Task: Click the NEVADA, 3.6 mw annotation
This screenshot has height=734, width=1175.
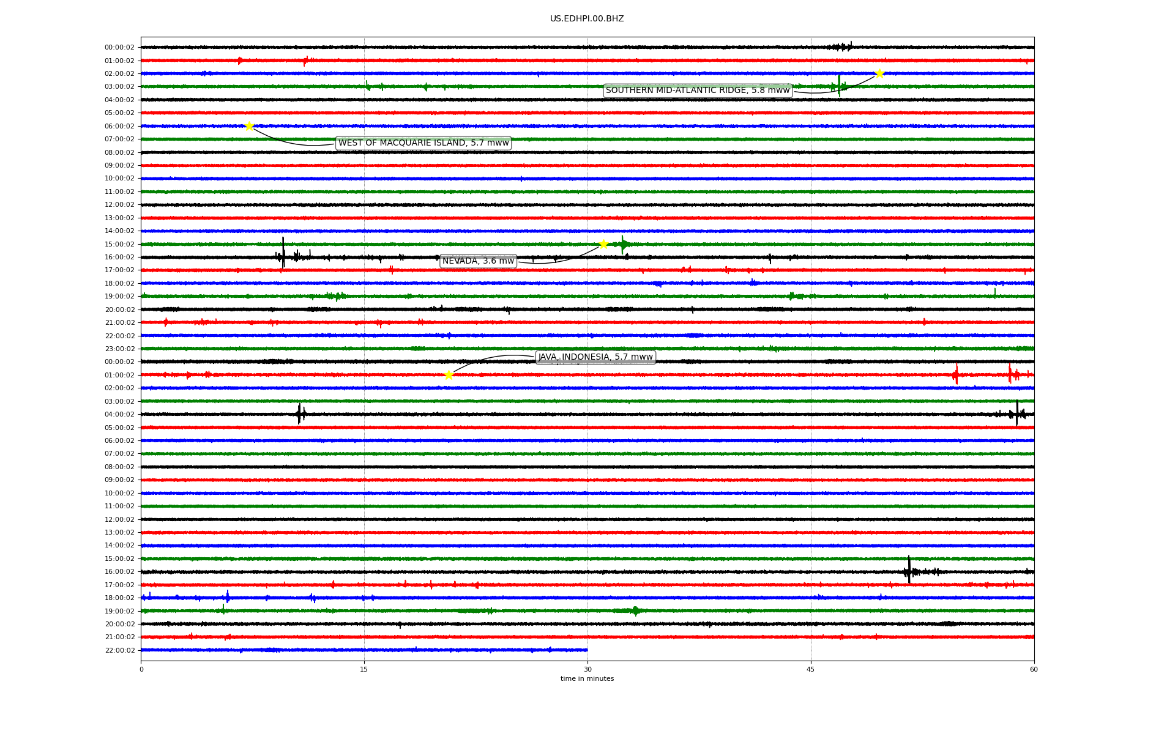Action: [478, 261]
